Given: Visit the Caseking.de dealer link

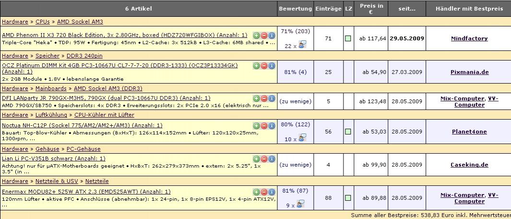Looking at the screenshot, I should [469, 165].
